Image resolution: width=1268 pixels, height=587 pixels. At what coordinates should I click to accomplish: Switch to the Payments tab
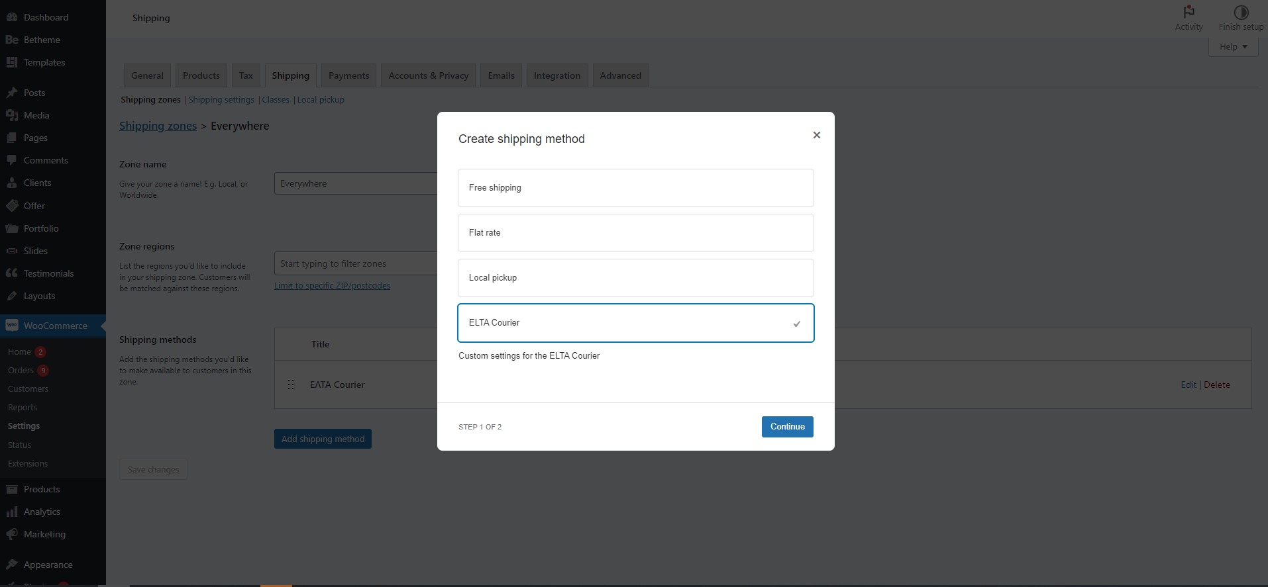[348, 75]
